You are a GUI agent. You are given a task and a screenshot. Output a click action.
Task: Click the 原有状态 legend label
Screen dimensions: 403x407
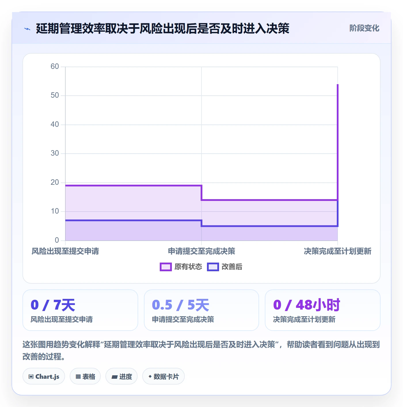coord(188,267)
